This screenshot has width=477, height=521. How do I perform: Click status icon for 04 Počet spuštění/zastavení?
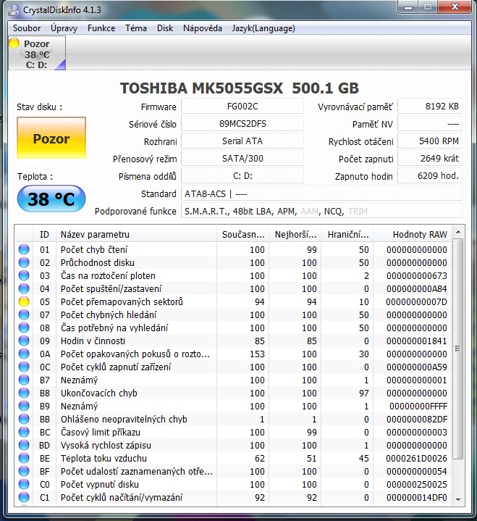(x=24, y=288)
